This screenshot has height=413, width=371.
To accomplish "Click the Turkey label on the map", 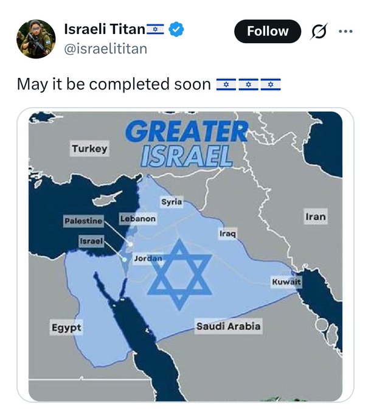I will point(89,148).
